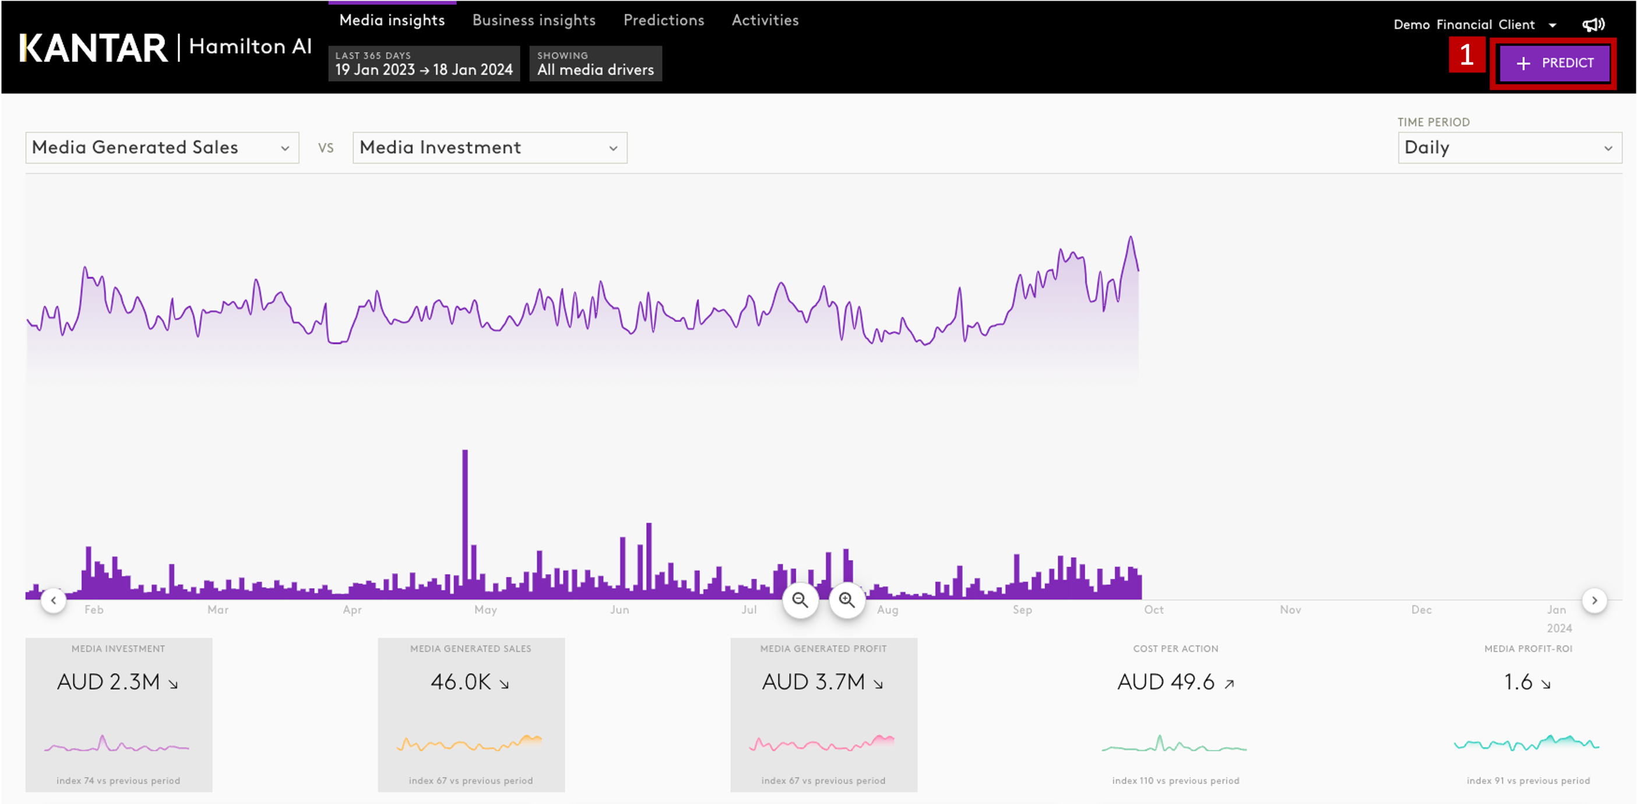The width and height of the screenshot is (1637, 804).
Task: Click the Kantar logo
Action: click(x=93, y=48)
